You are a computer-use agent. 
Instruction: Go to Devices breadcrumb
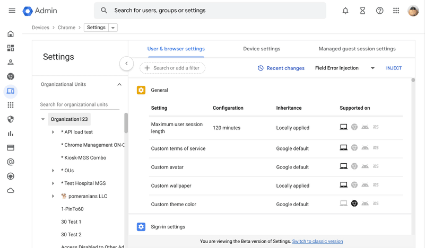pyautogui.click(x=40, y=28)
